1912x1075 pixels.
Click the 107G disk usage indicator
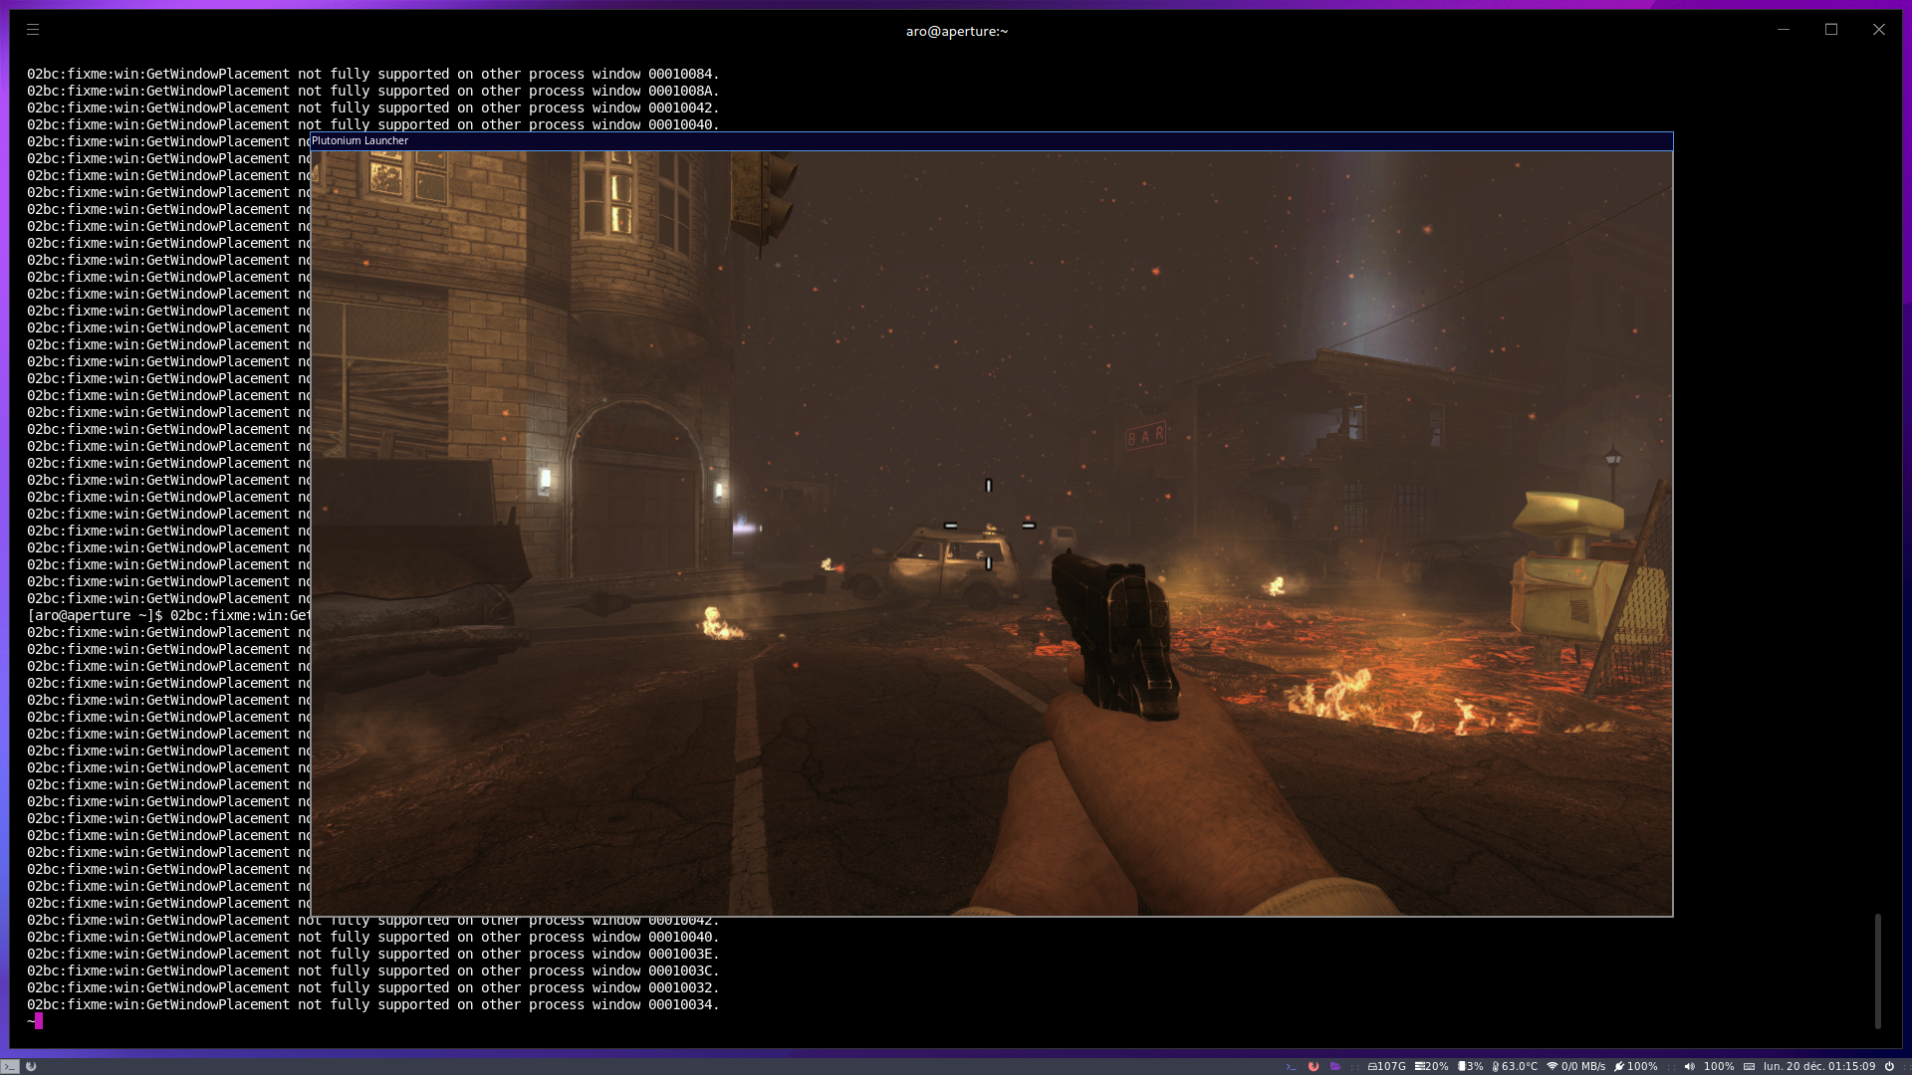coord(1386,1066)
